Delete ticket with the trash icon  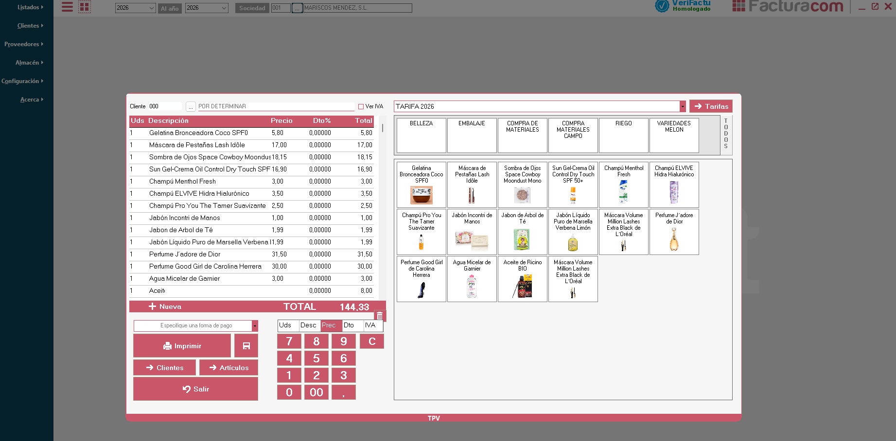coord(380,316)
